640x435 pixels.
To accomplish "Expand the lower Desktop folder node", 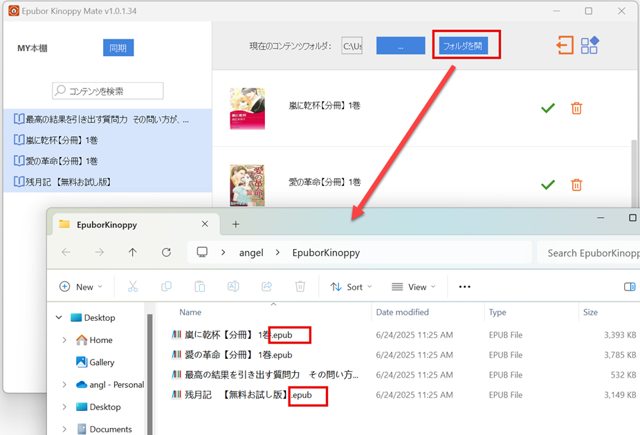I will pos(64,407).
